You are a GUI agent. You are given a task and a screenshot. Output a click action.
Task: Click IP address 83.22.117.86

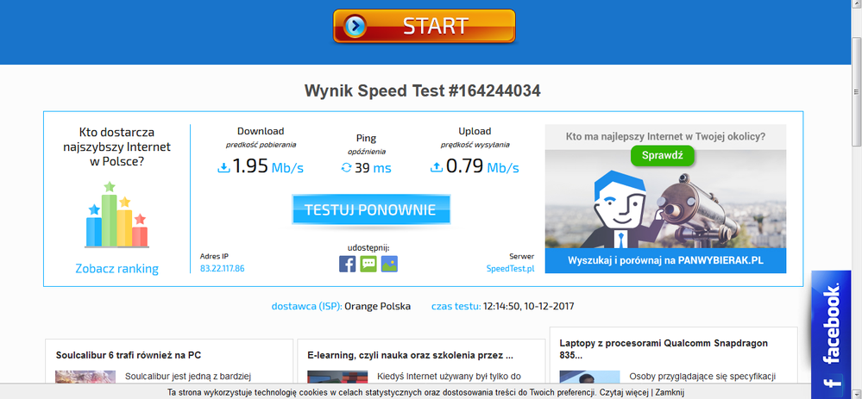tap(222, 269)
